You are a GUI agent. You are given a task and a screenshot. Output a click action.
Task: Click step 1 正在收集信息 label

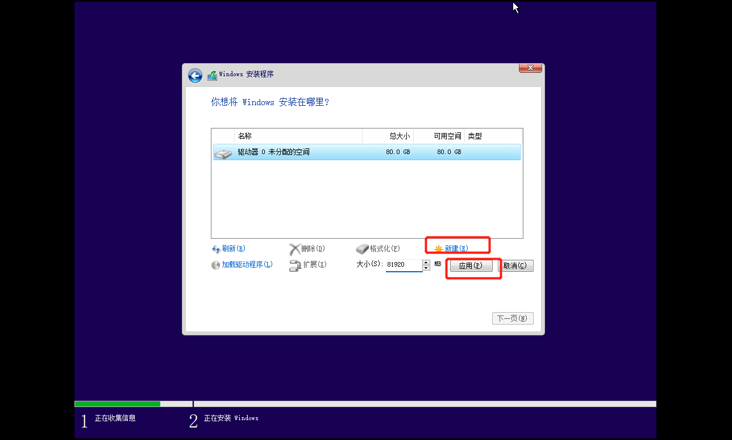coord(115,418)
